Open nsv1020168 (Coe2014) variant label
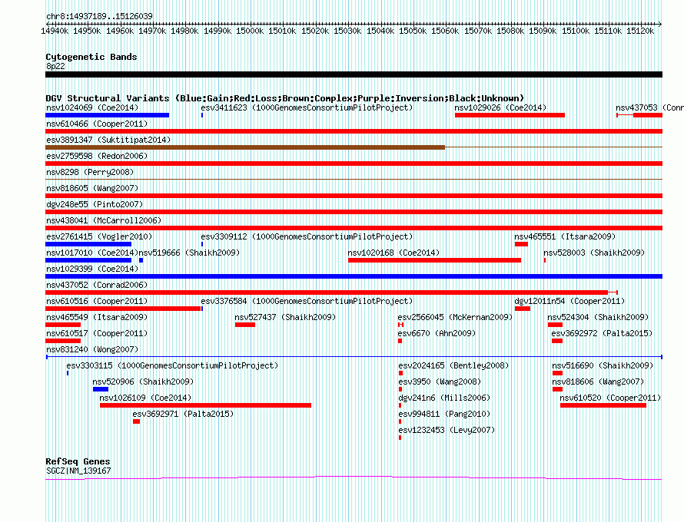684x522 pixels. tap(393, 253)
